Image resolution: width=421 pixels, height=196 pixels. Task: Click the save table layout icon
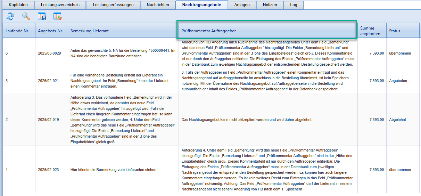coord(42,16)
